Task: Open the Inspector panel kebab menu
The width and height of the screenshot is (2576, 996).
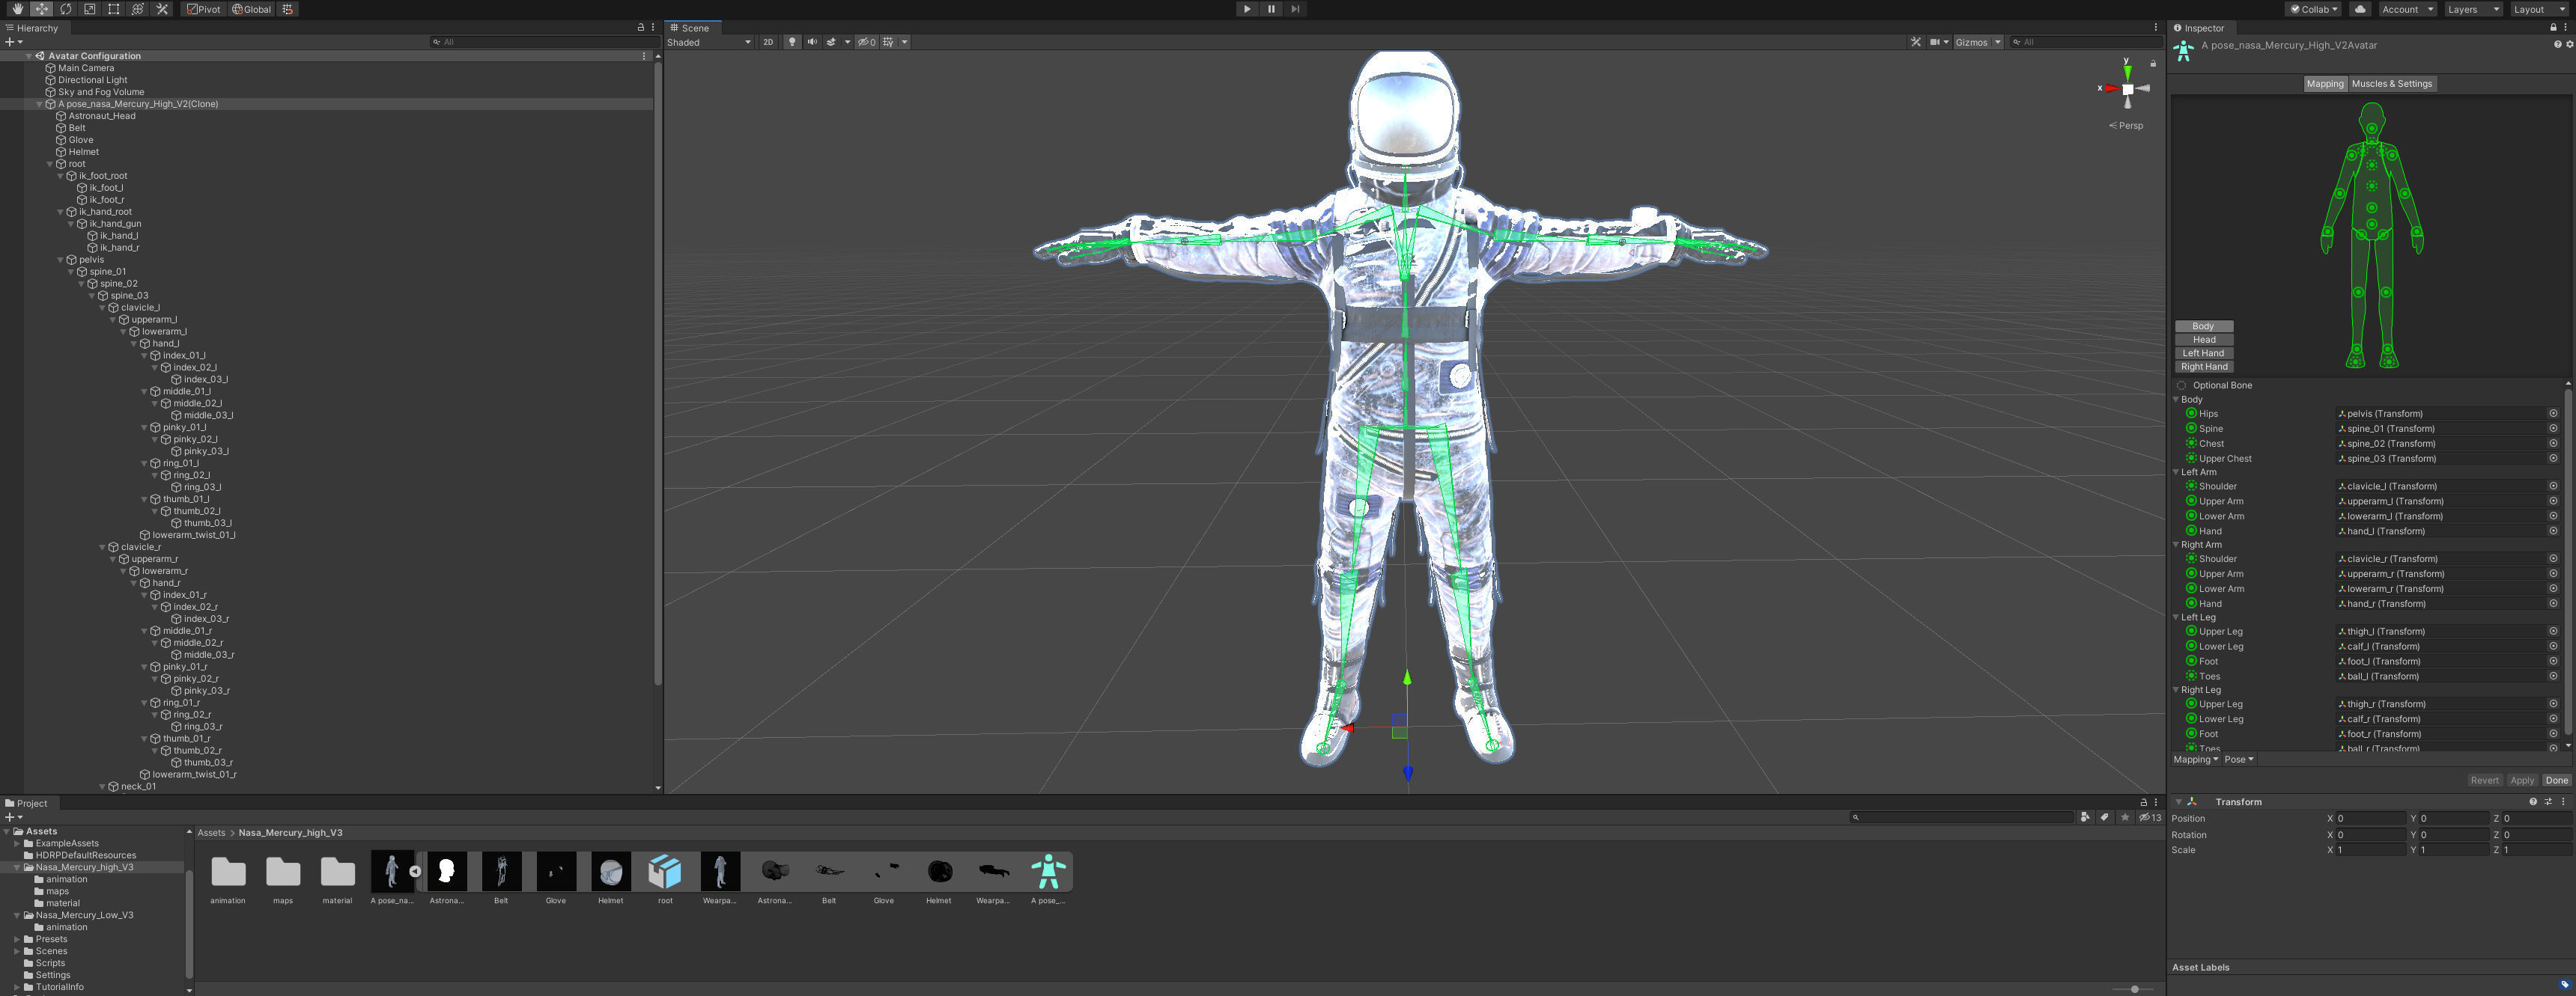Action: point(2565,27)
